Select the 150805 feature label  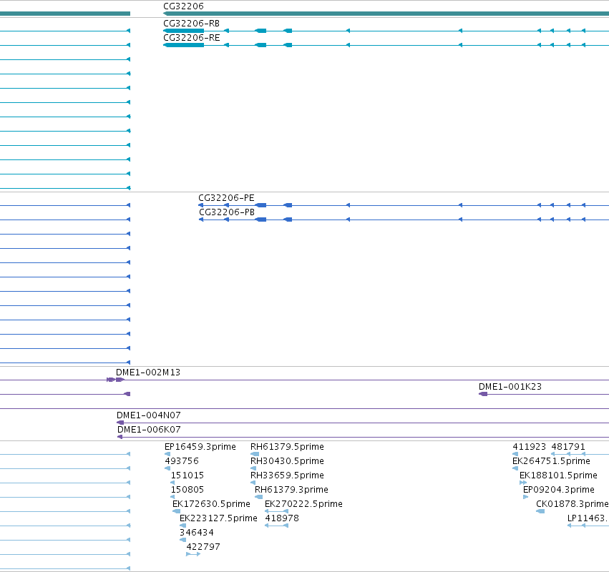tap(187, 490)
